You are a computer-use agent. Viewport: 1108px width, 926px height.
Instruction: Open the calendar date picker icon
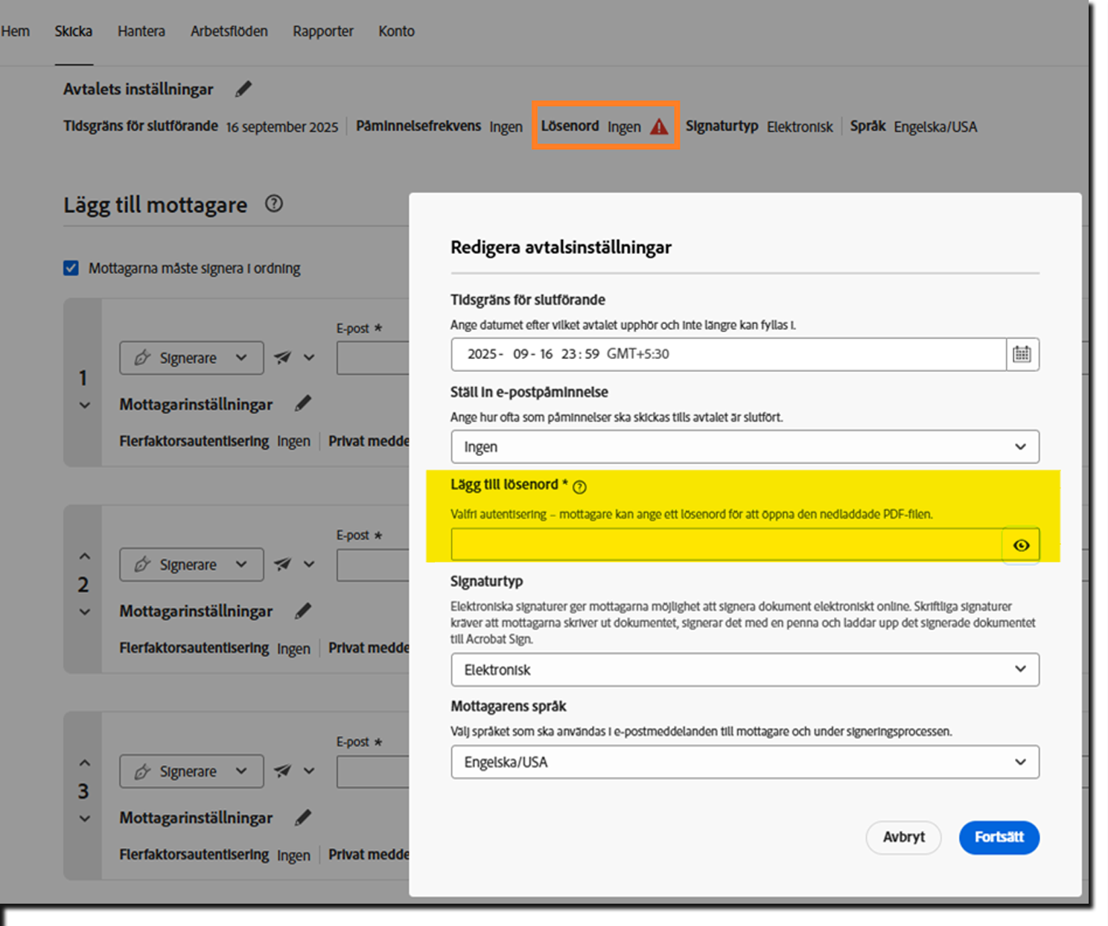(x=1021, y=355)
